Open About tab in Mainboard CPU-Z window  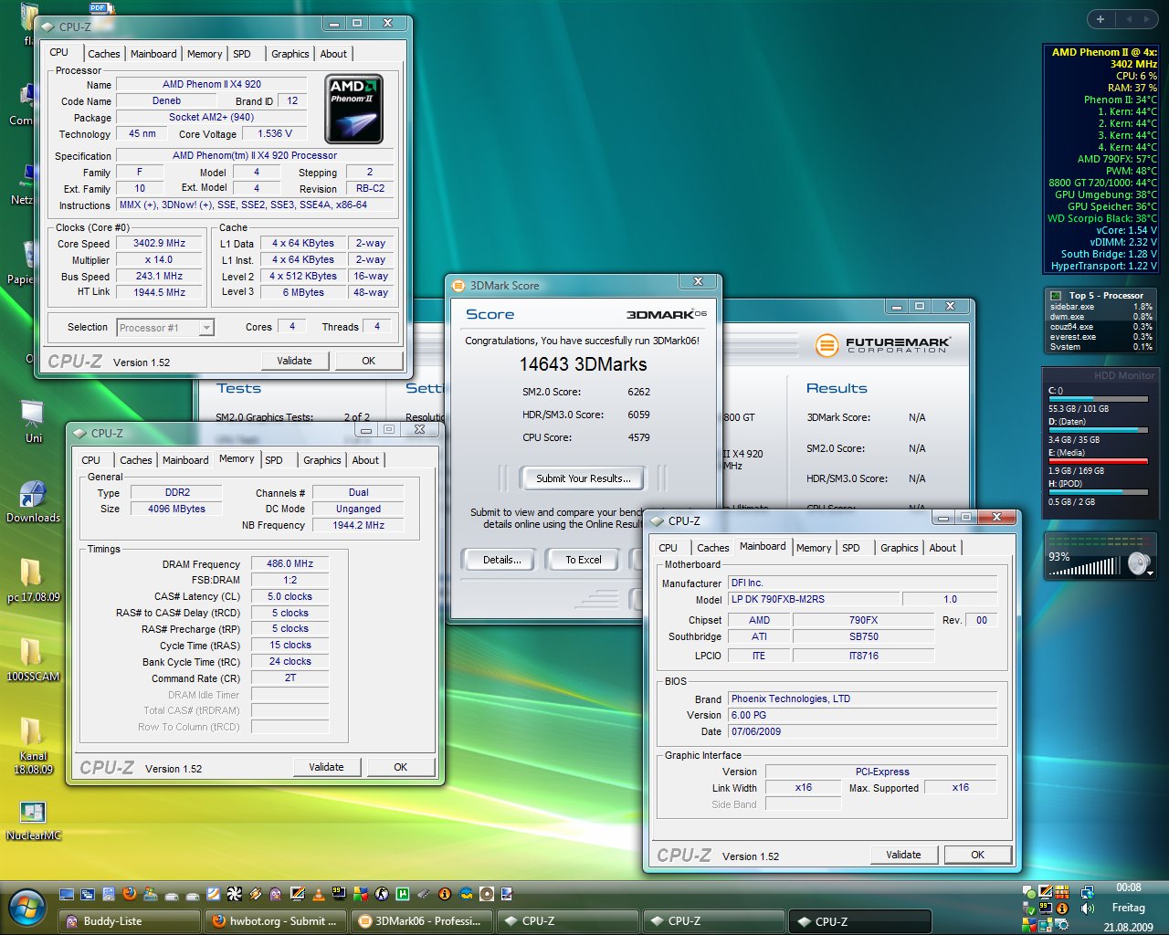(943, 548)
